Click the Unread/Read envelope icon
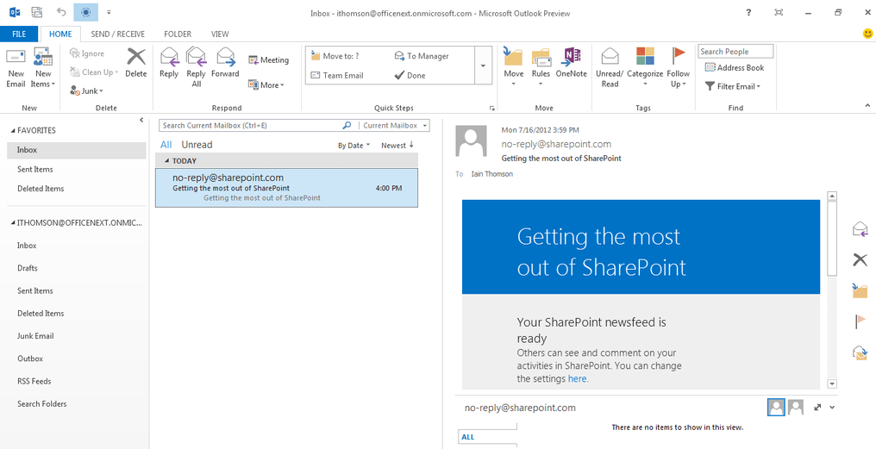Image resolution: width=876 pixels, height=449 pixels. (x=610, y=57)
